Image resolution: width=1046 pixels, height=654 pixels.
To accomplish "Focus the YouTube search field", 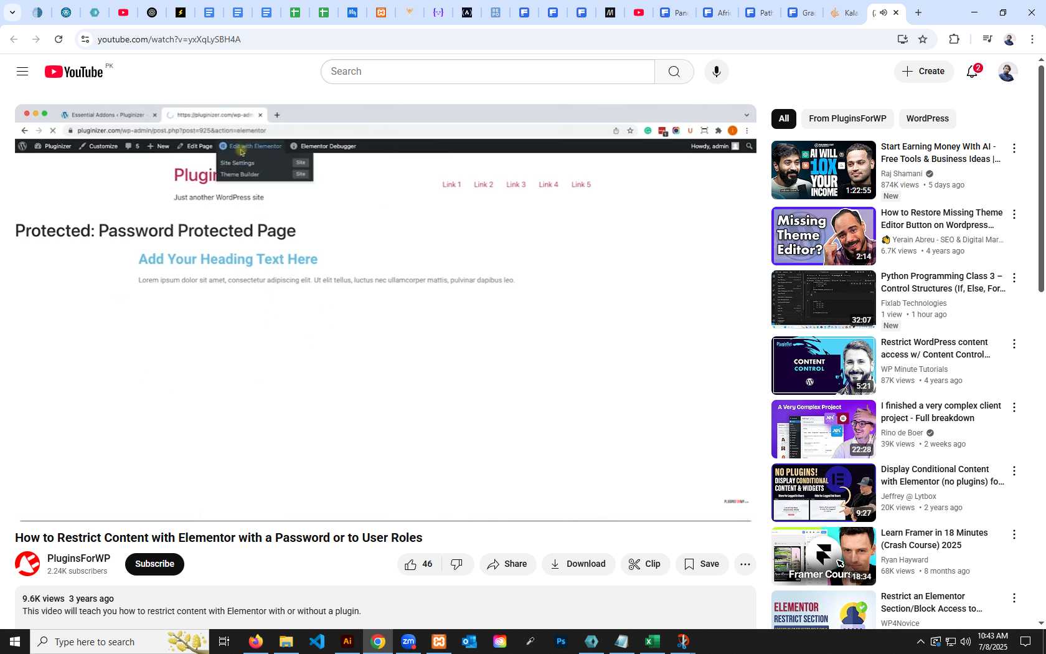I will 488,72.
